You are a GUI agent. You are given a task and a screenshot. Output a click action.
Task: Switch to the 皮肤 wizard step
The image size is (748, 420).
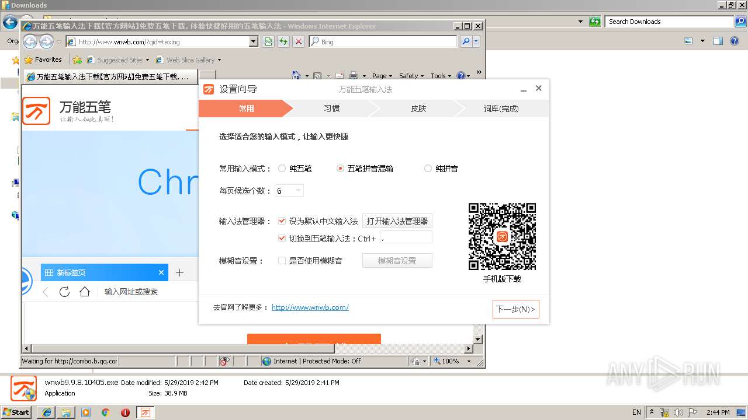[x=418, y=108]
